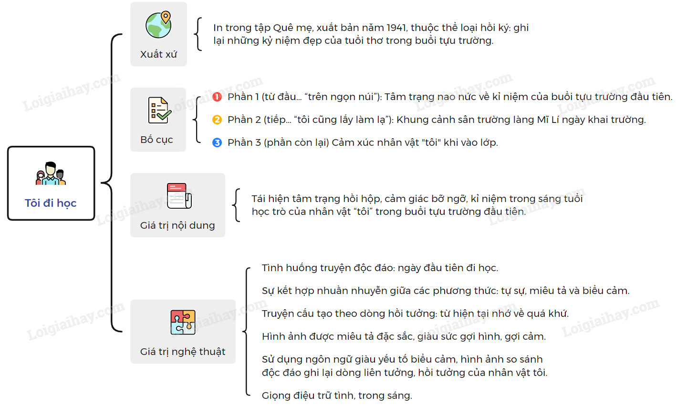
Task: Click the text "Phần 1 (từ đầu..." line
Action: [x=449, y=97]
